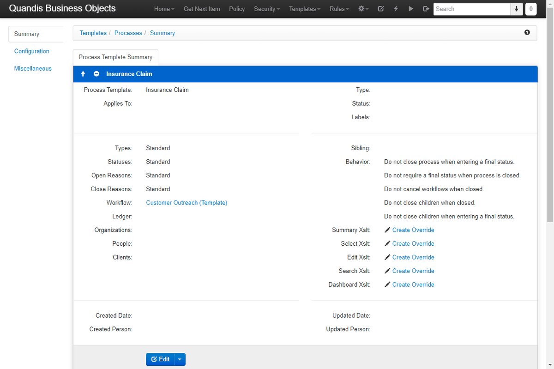The height and width of the screenshot is (369, 554).
Task: Click the Processes breadcrumb link
Action: [128, 33]
